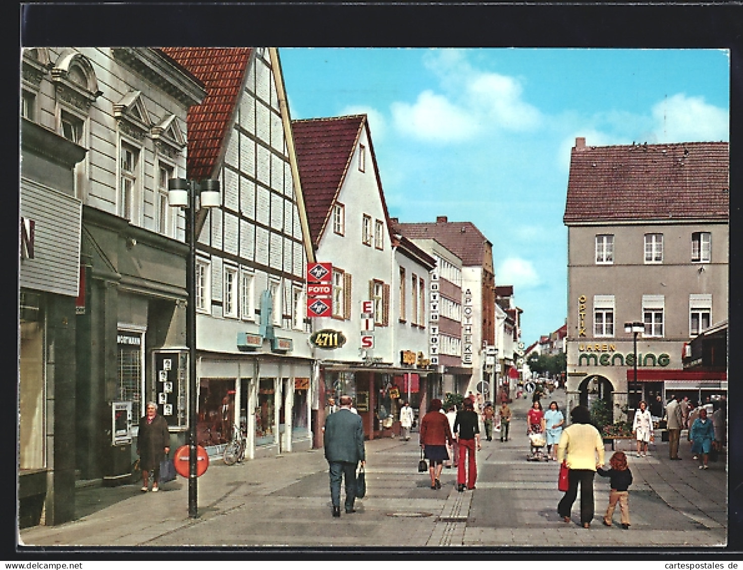Click the vertical OPTIK sign
The width and height of the screenshot is (743, 570).
coord(582,316)
